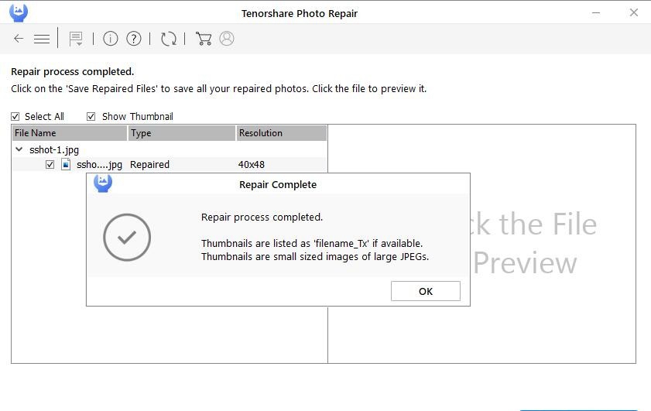Collapse the sshot-1.jpg tree node
This screenshot has width=651, height=411.
tap(19, 149)
